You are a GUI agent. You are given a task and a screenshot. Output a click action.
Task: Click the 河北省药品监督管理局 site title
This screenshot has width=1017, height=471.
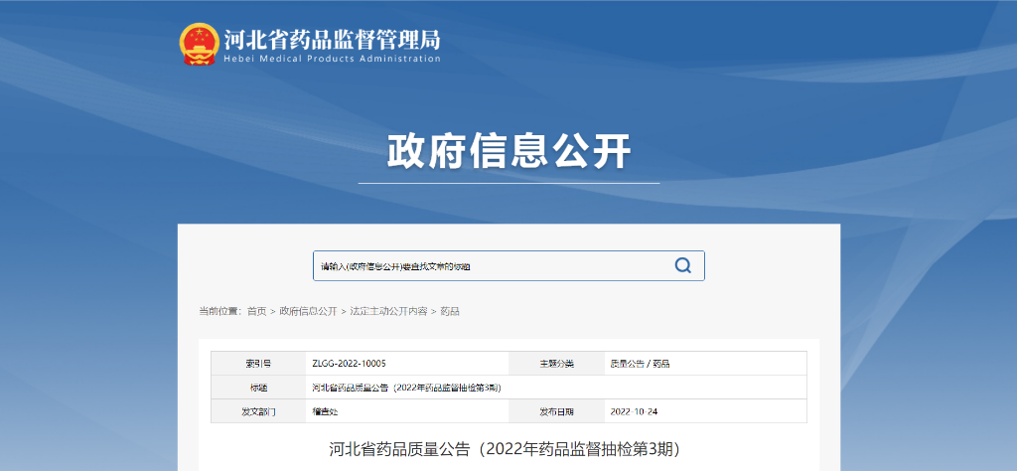pyautogui.click(x=332, y=40)
